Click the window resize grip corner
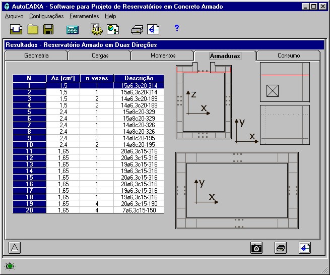Image resolution: width=330 pixels, height=275 pixels. tap(325, 270)
